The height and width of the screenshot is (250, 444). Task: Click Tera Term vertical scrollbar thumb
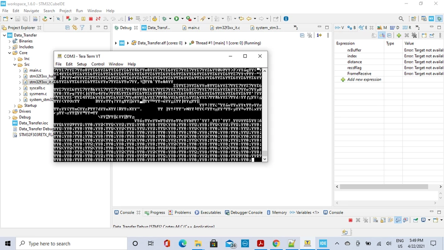[265, 153]
